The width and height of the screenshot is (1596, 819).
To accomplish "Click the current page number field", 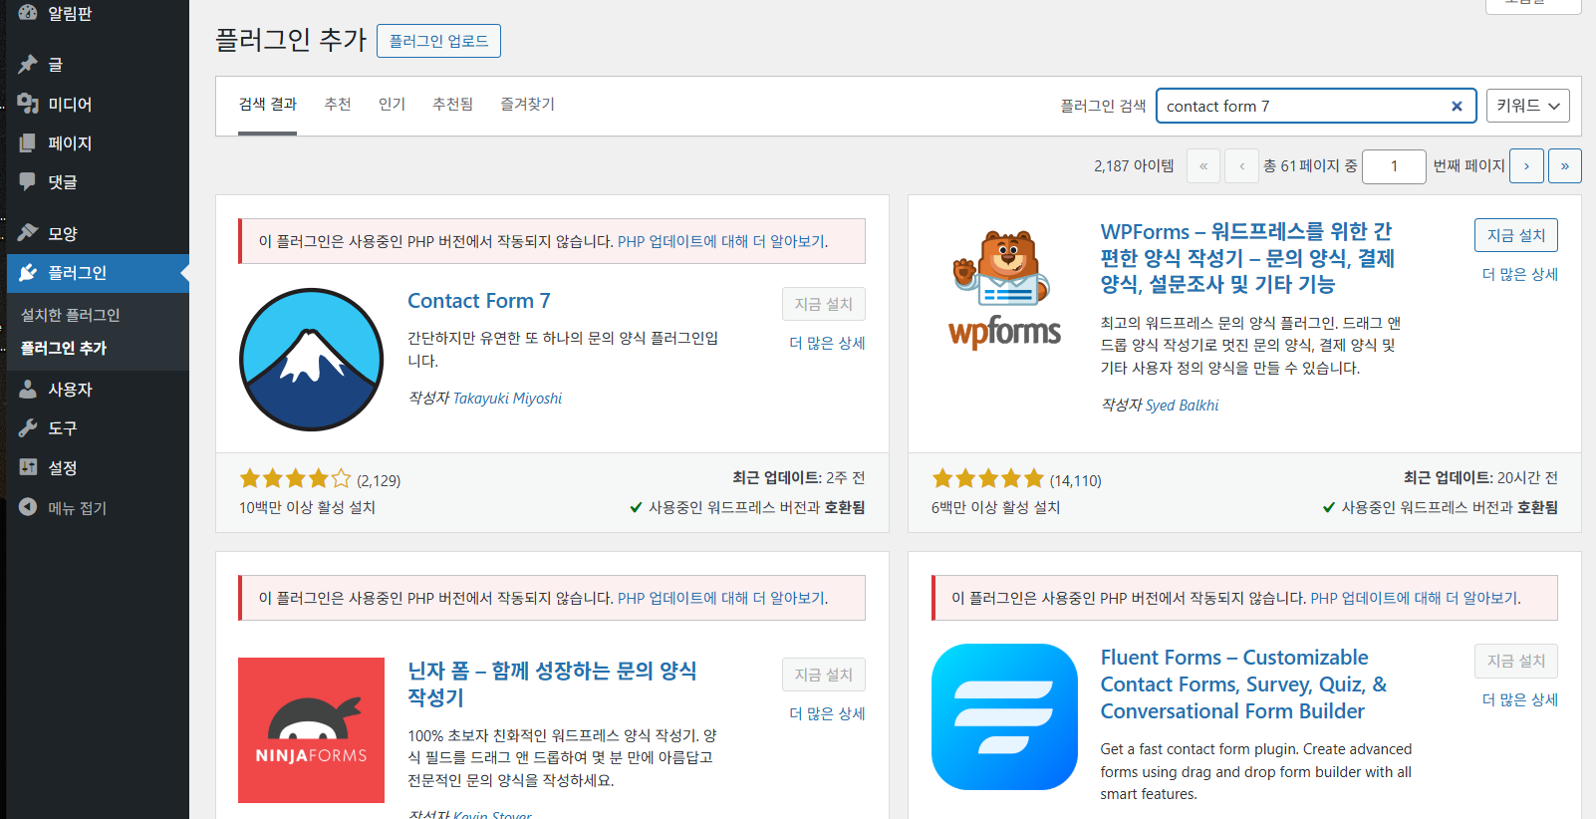I will (x=1394, y=165).
